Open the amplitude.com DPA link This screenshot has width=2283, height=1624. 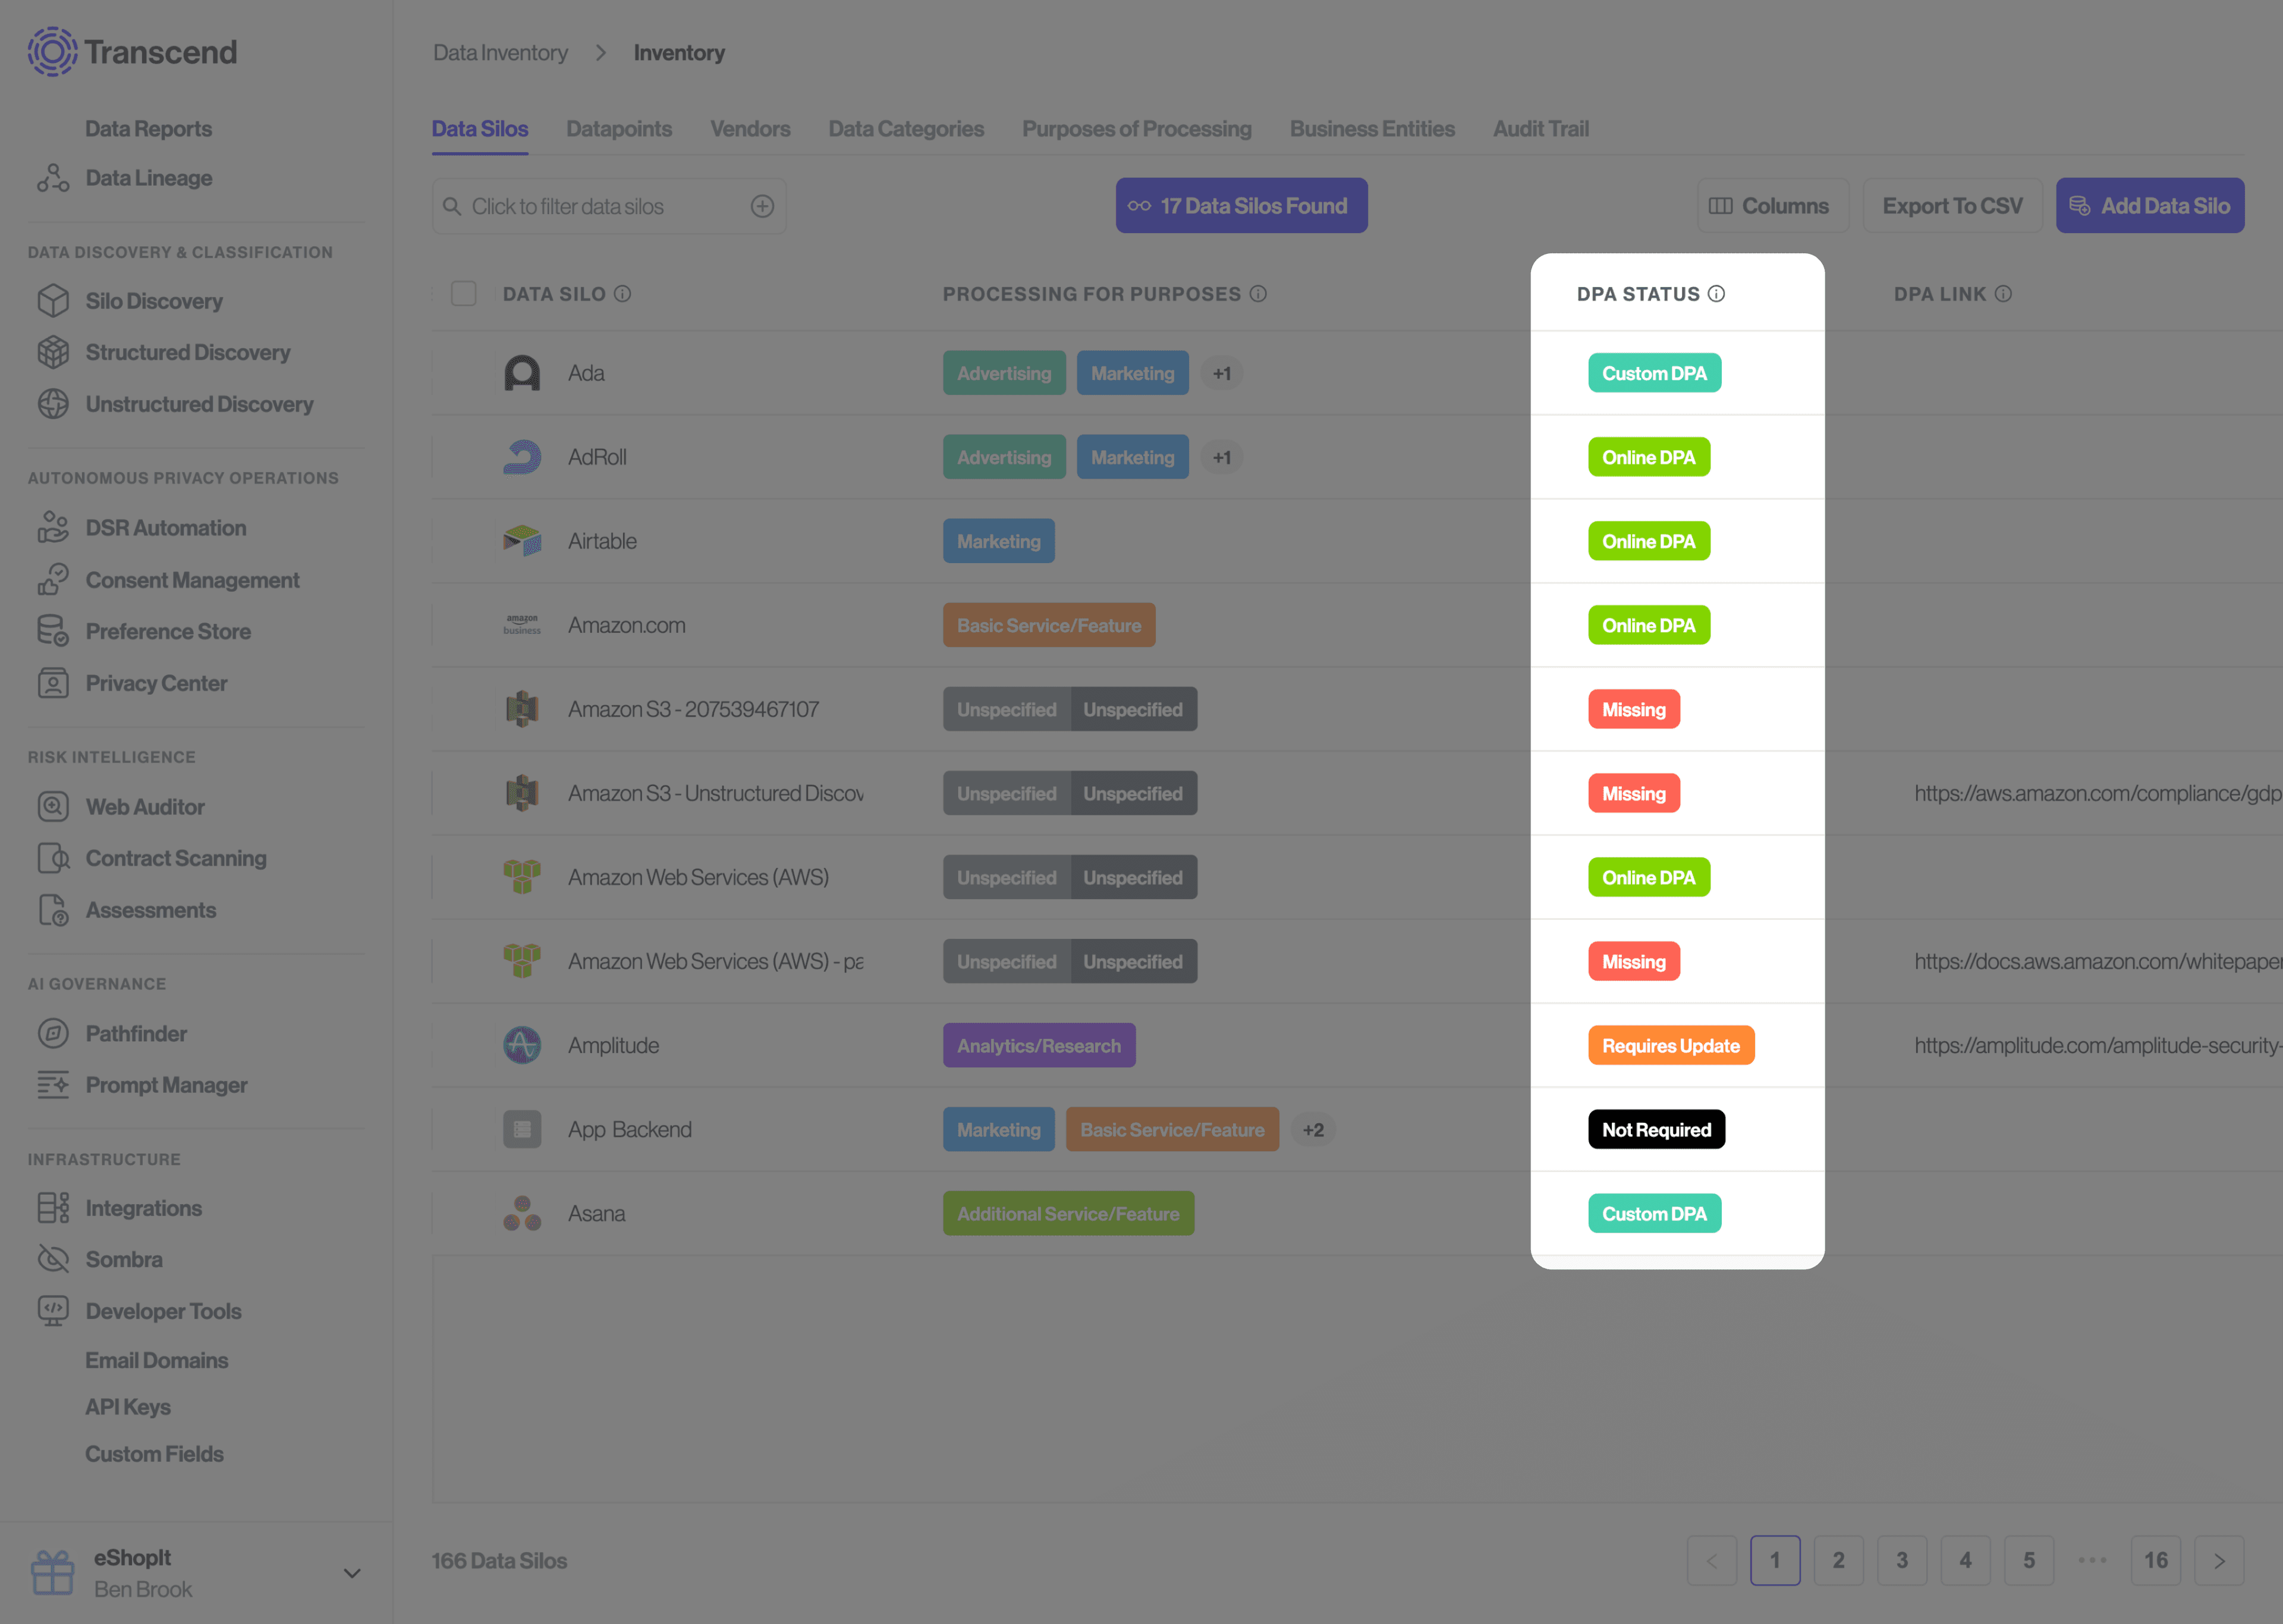pos(2097,1045)
